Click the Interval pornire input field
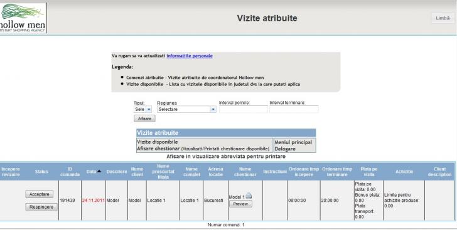The image size is (457, 230). pyautogui.click(x=244, y=109)
